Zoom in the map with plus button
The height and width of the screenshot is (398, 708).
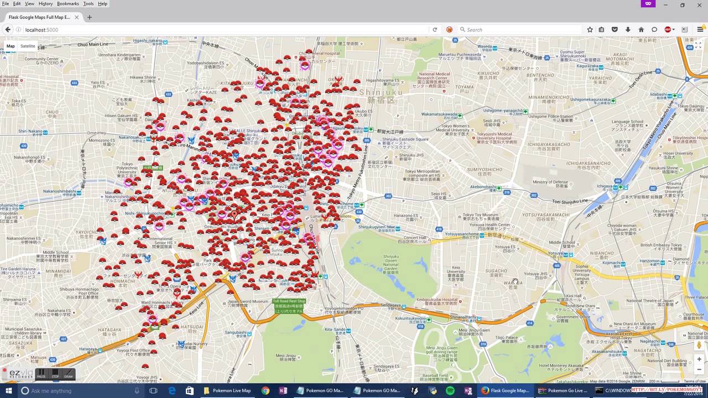coord(699,359)
